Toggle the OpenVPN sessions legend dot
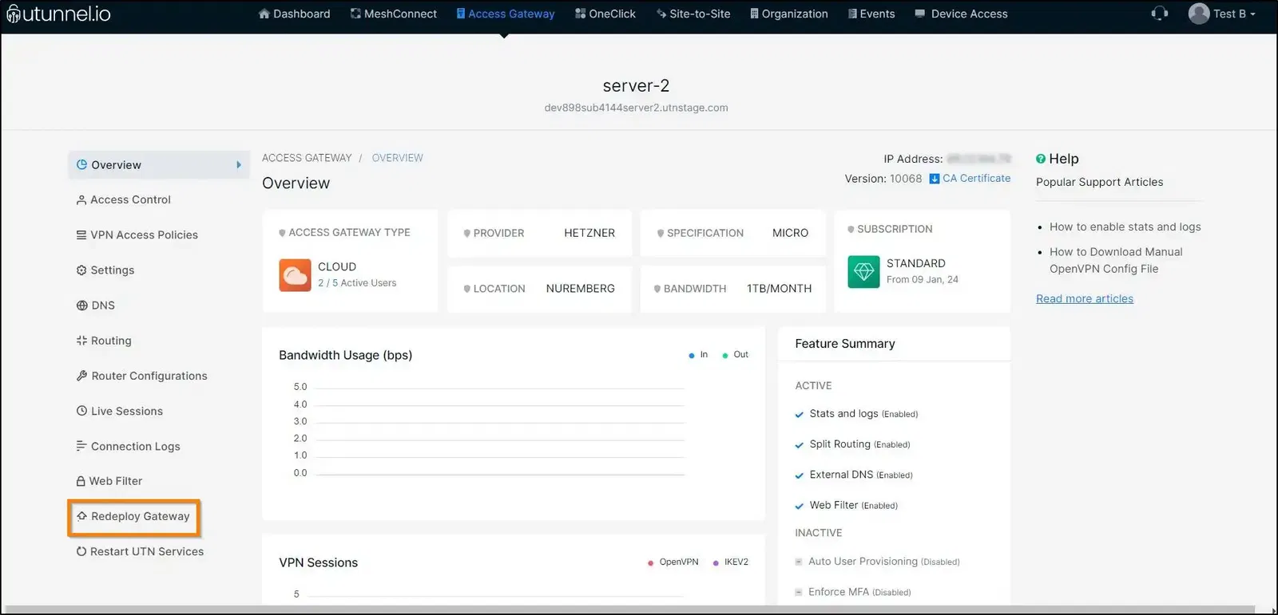1278x615 pixels. click(x=651, y=562)
